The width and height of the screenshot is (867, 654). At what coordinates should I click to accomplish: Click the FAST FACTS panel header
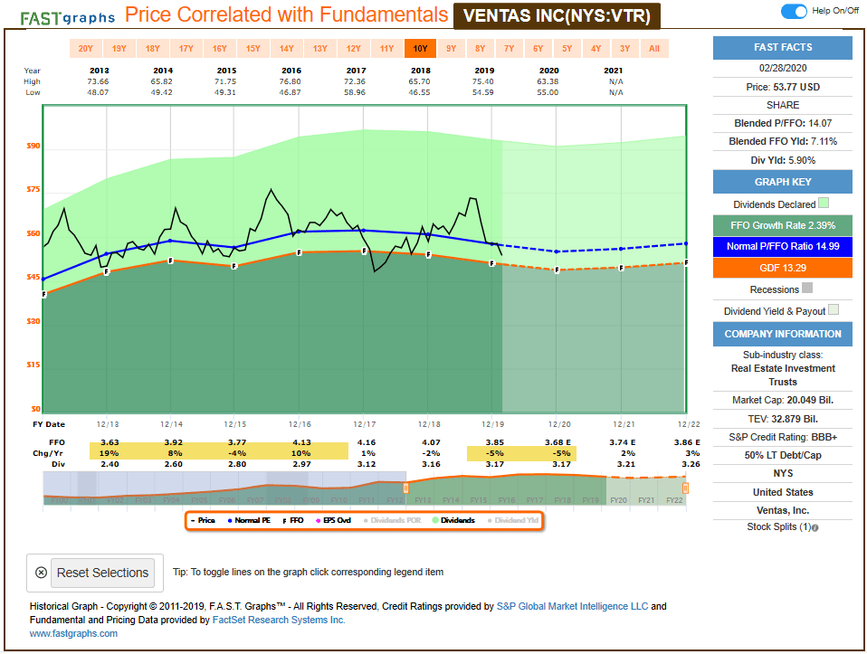click(x=783, y=48)
